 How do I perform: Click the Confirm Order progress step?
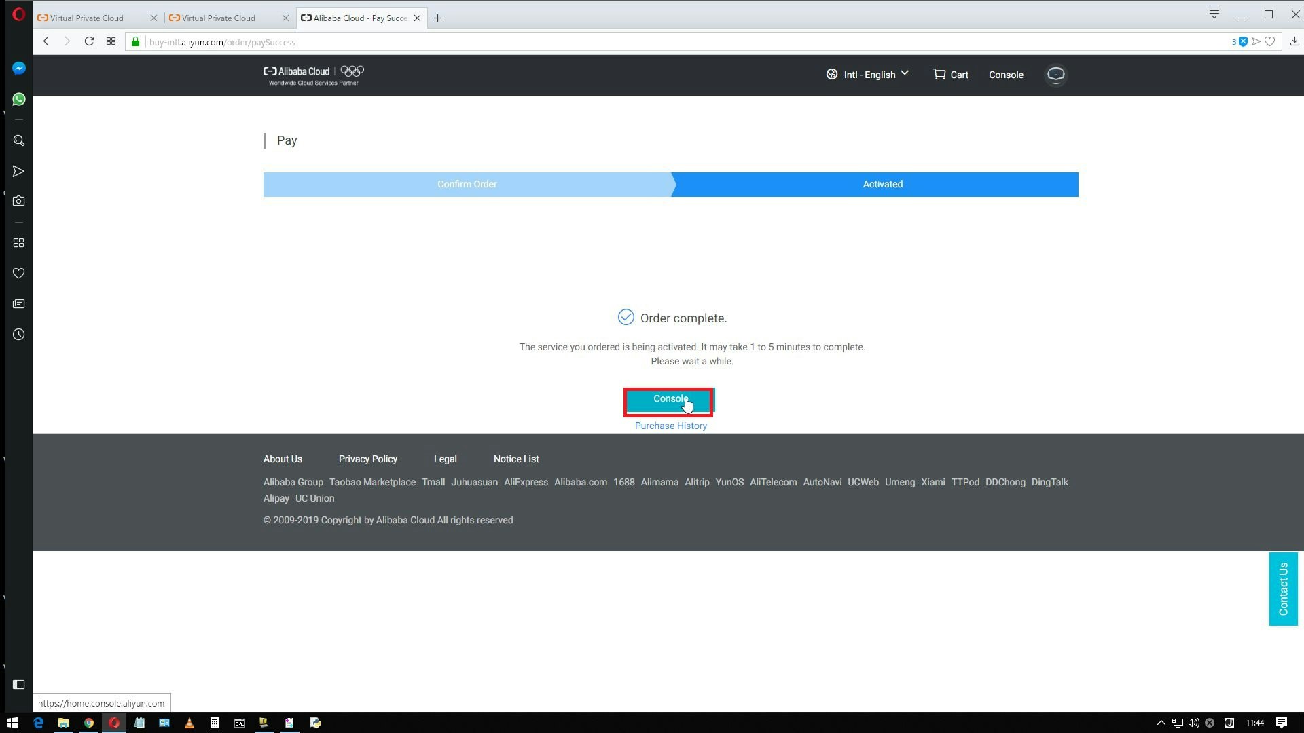point(467,185)
